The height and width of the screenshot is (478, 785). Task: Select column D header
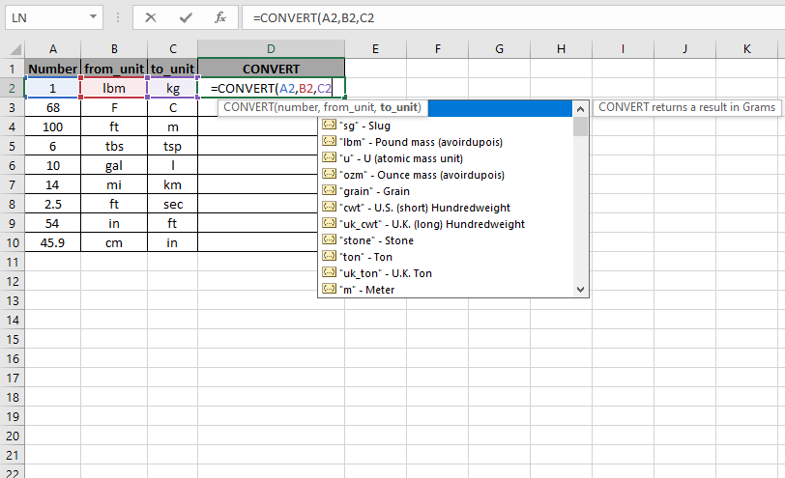(271, 49)
